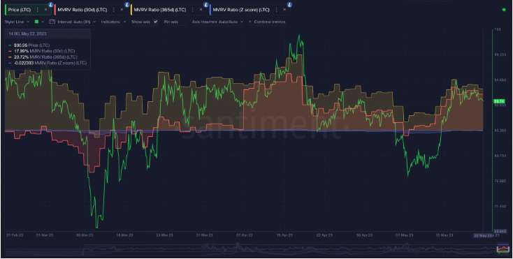Click the Litecoin badge on MVRV Ratio (365d)

coord(205,5)
